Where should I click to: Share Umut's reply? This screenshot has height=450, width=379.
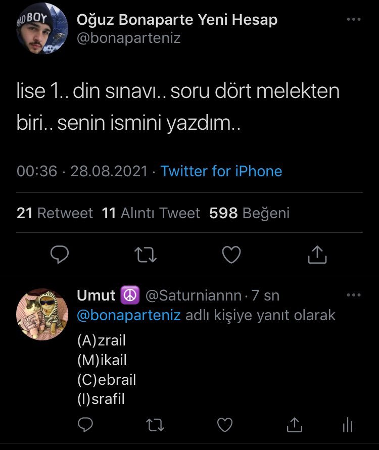[294, 425]
